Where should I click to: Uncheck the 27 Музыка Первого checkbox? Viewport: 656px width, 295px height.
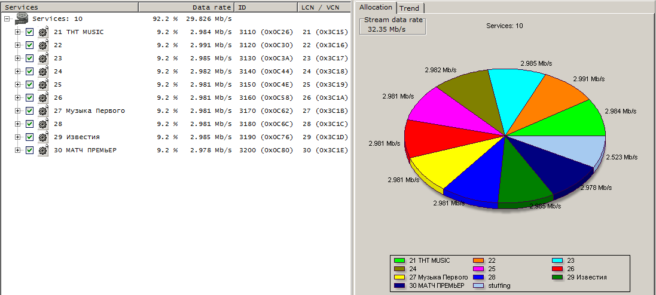[x=29, y=110]
